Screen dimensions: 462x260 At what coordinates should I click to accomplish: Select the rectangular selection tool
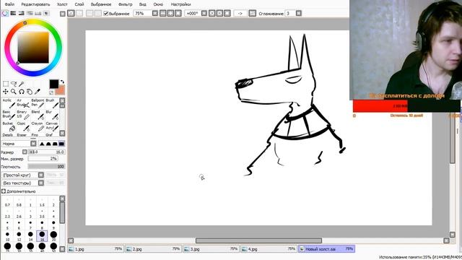(x=5, y=84)
